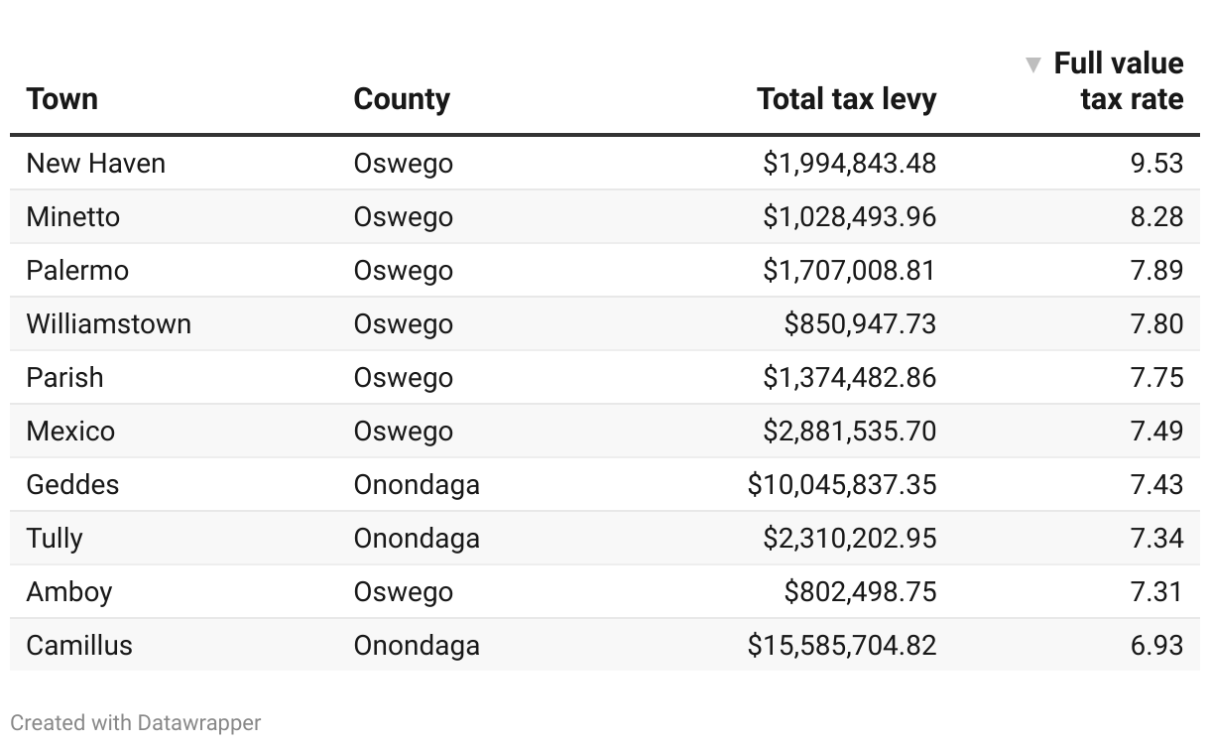Image resolution: width=1210 pixels, height=746 pixels.
Task: Click Onondaga county in the Tully row
Action: coord(417,538)
